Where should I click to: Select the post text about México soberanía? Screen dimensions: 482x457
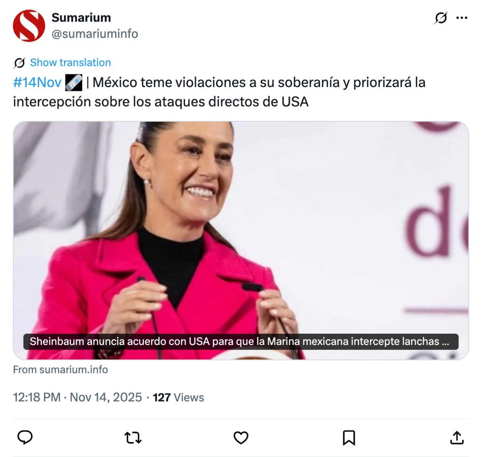(219, 92)
